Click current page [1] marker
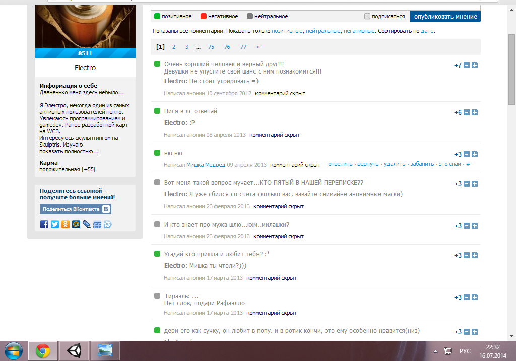516x361 pixels. tap(160, 47)
